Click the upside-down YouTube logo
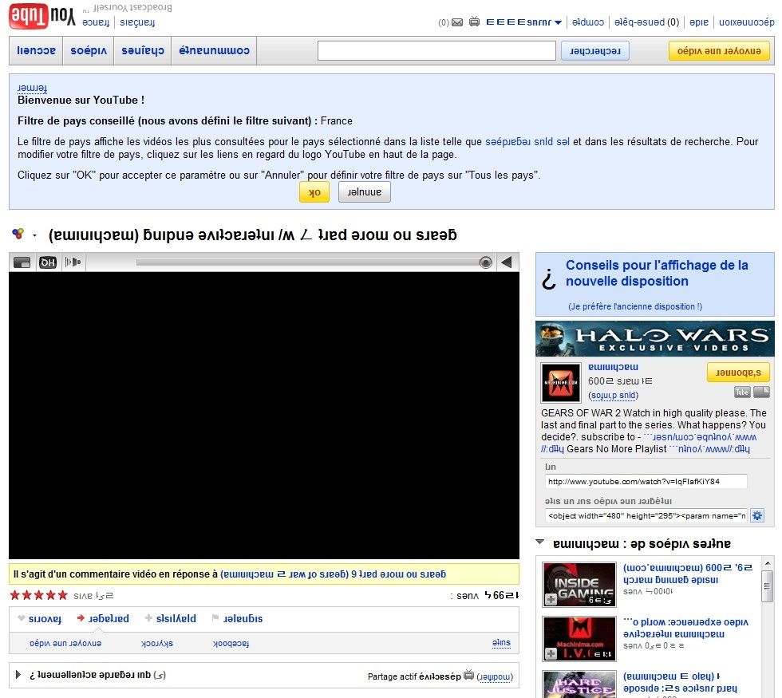Screen dimensions: 782x698 42,16
